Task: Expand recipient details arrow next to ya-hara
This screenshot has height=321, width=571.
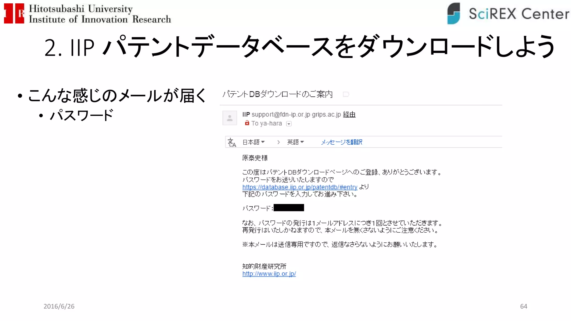Action: [289, 124]
